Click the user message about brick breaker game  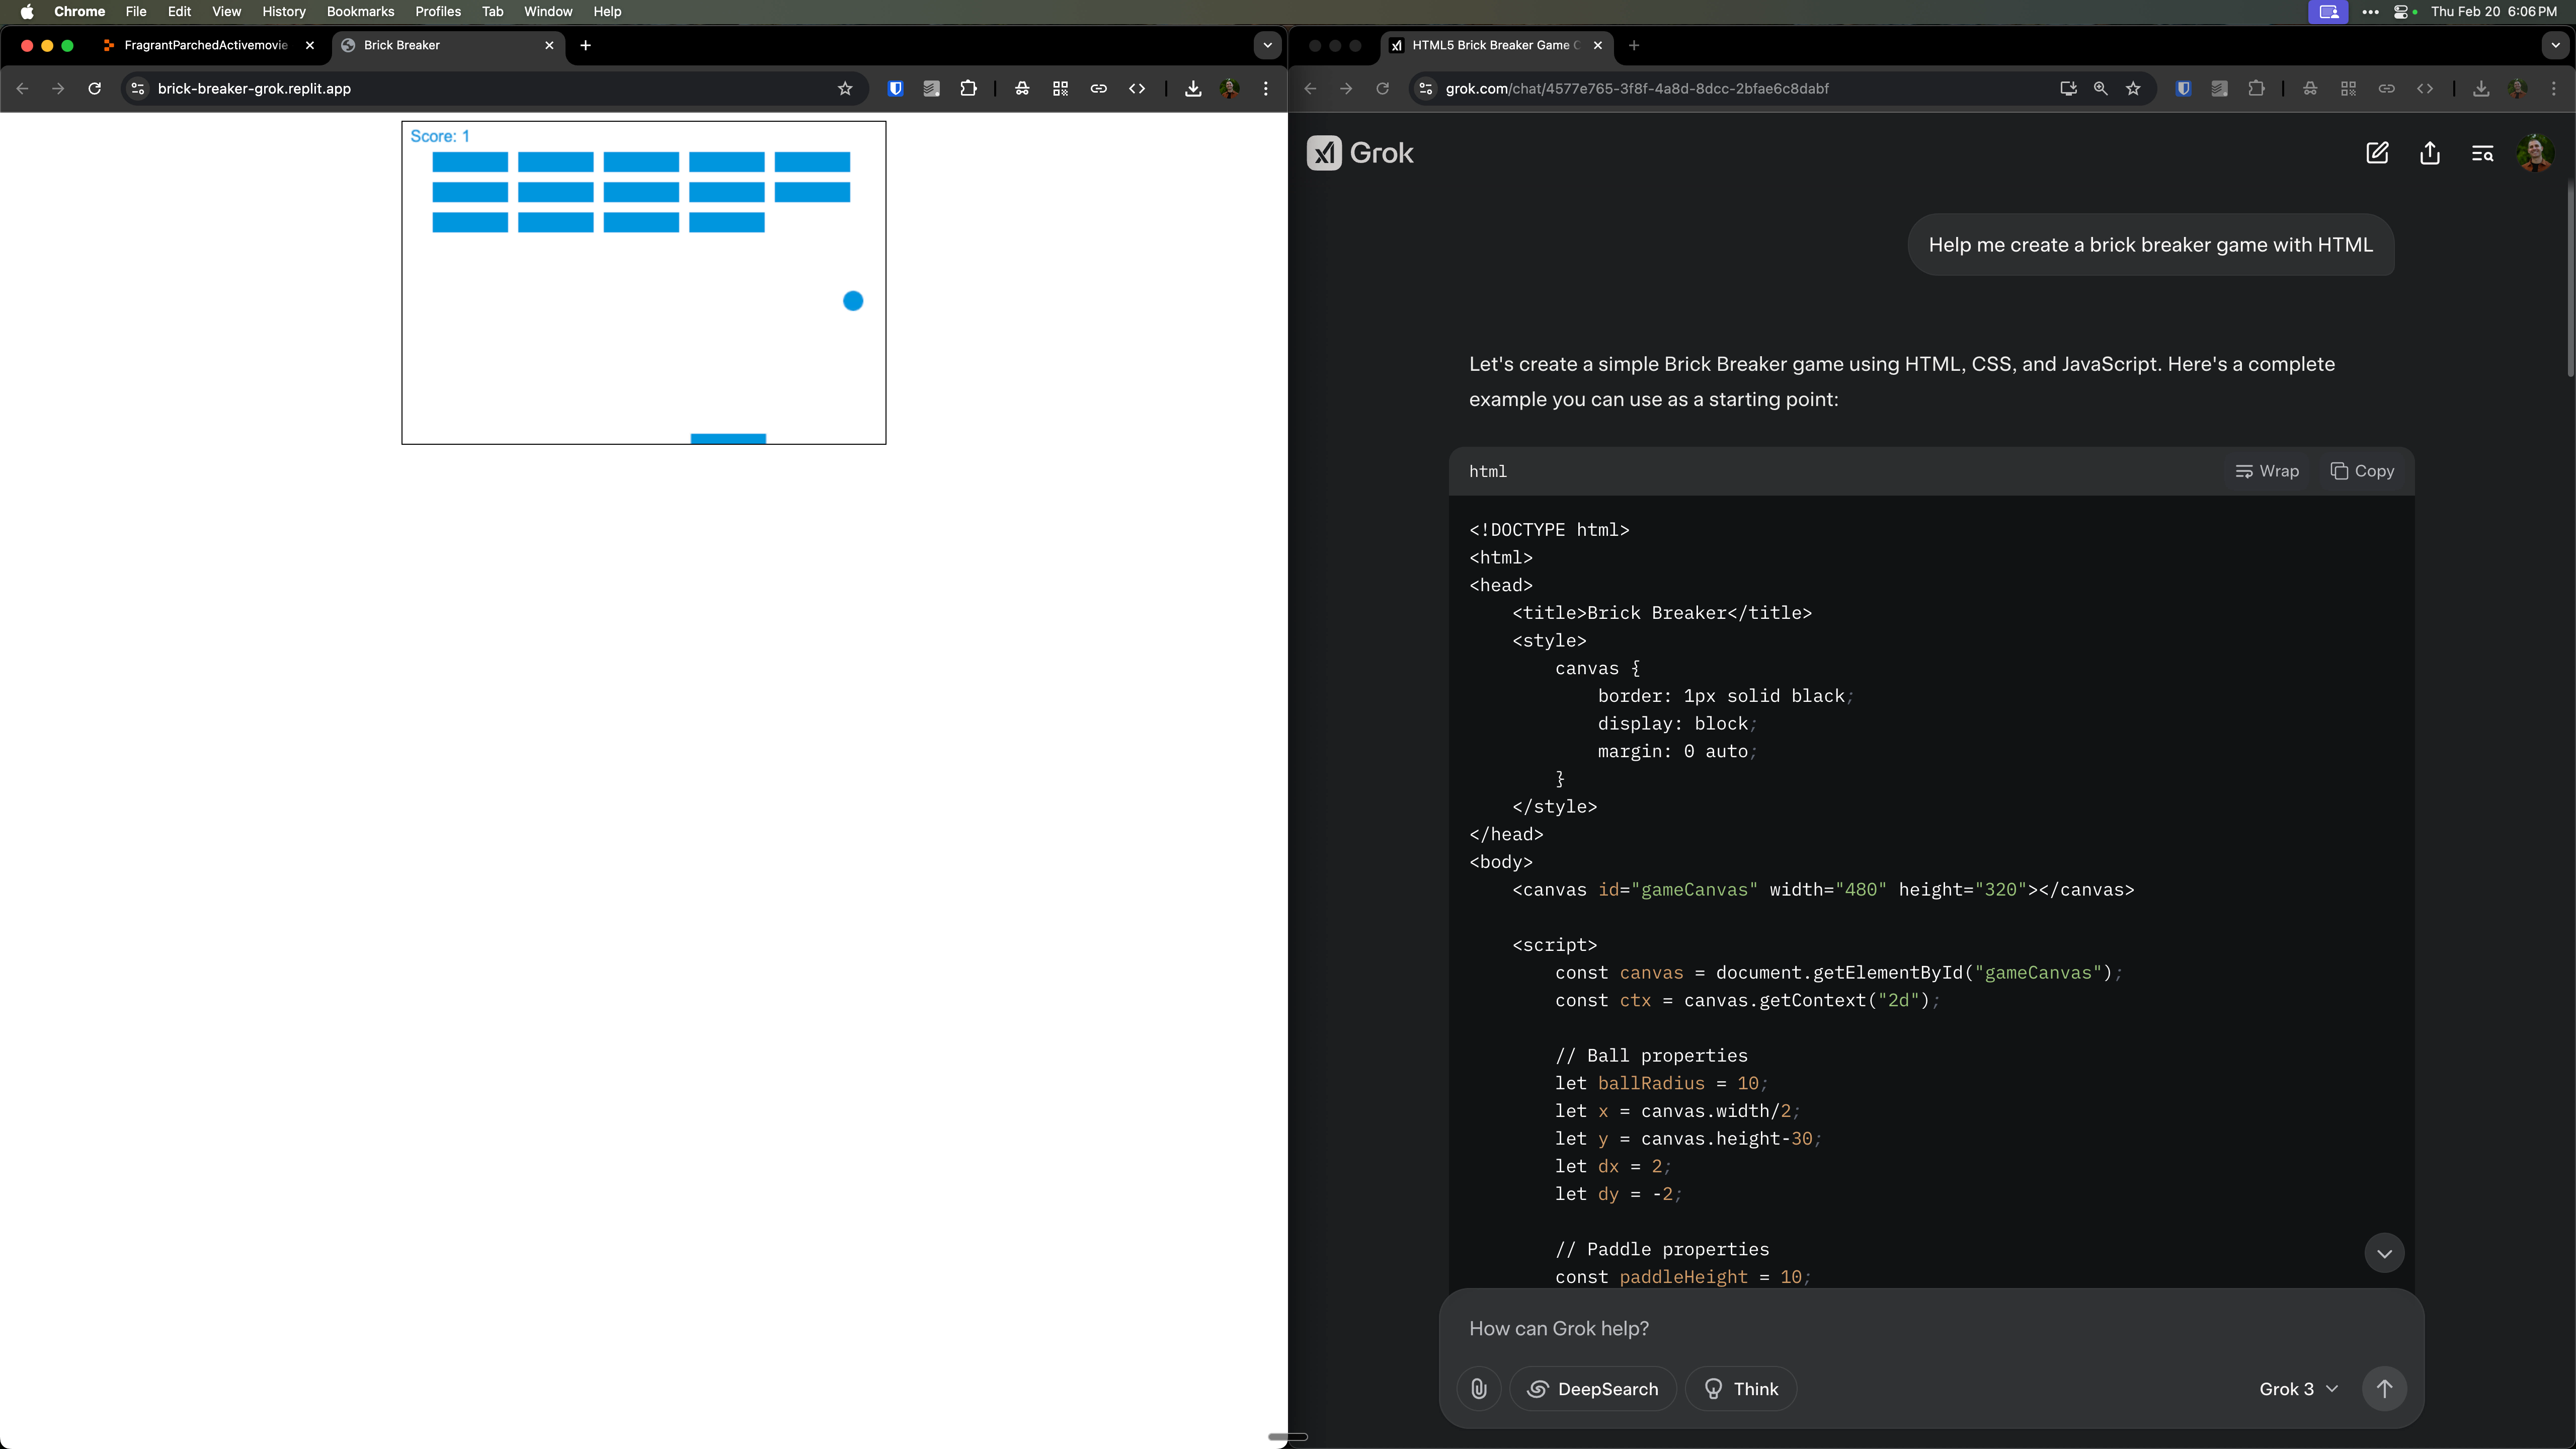point(2150,245)
